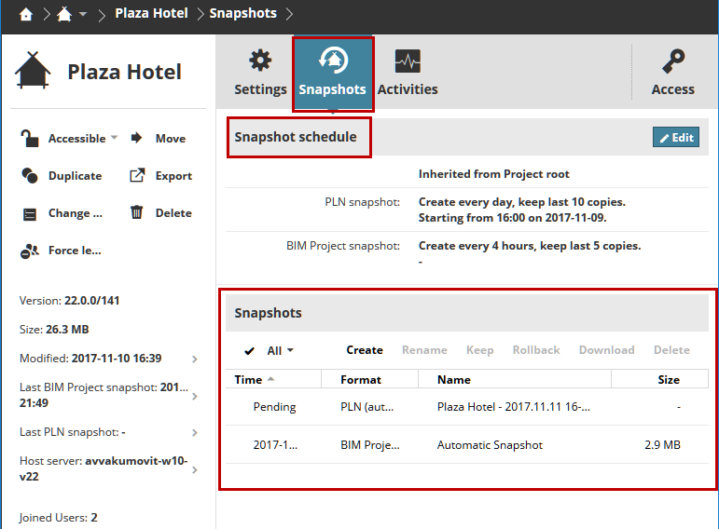The image size is (719, 529).
Task: Click the home icon in breadcrumb
Action: tap(25, 14)
